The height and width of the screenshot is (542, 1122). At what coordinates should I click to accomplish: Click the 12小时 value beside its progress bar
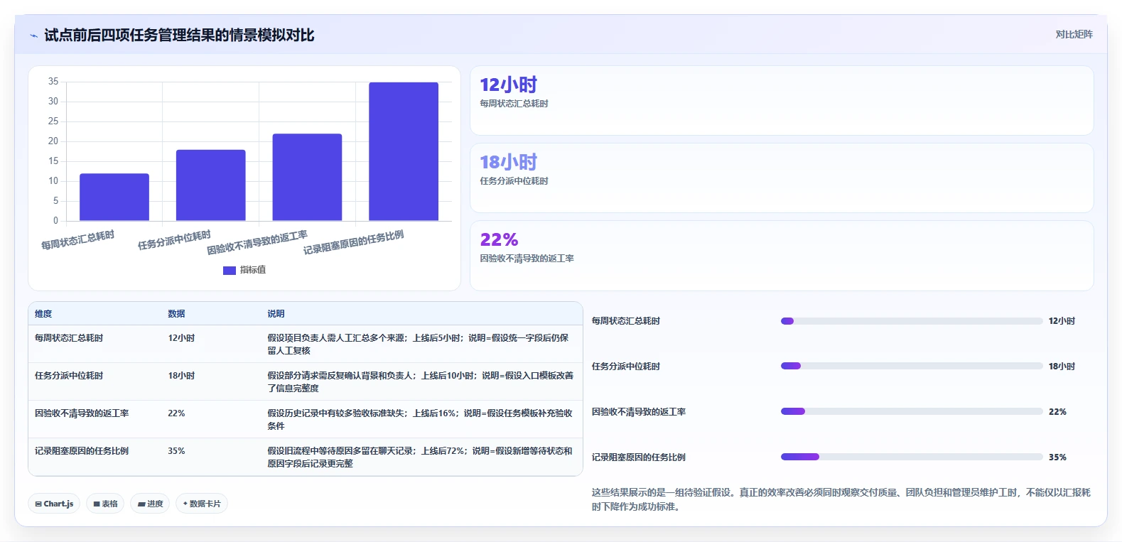(x=1062, y=321)
